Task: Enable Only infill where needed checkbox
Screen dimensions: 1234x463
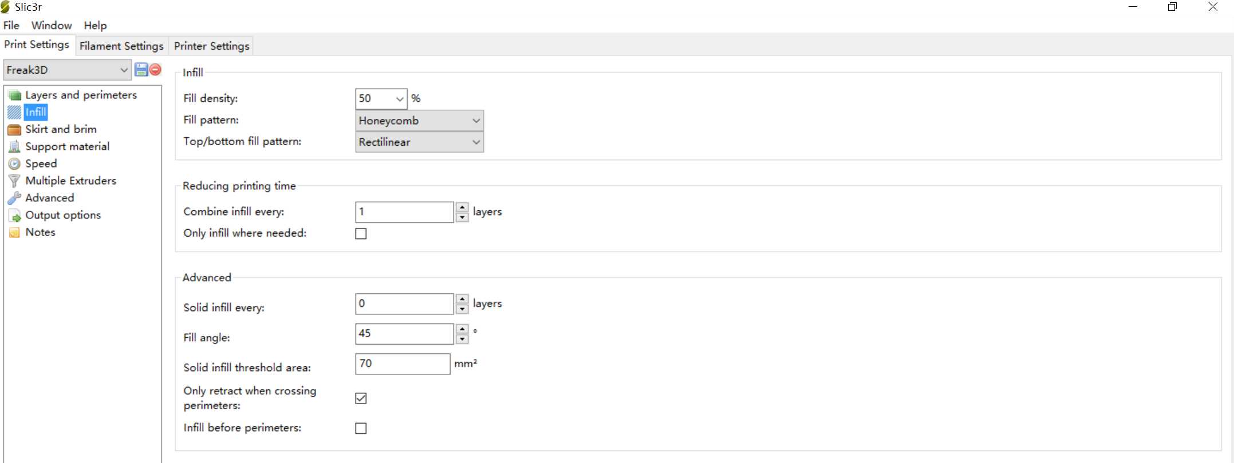Action: click(x=361, y=234)
